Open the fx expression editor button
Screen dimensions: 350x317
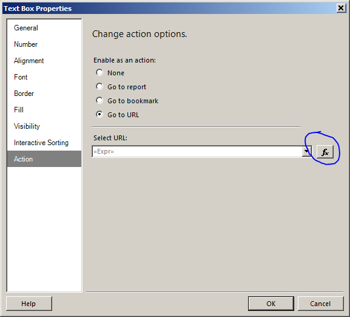pyautogui.click(x=325, y=152)
